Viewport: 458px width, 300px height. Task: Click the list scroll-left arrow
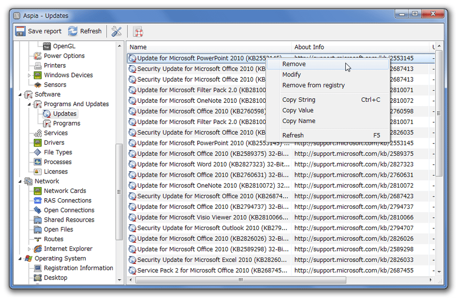coord(131,280)
